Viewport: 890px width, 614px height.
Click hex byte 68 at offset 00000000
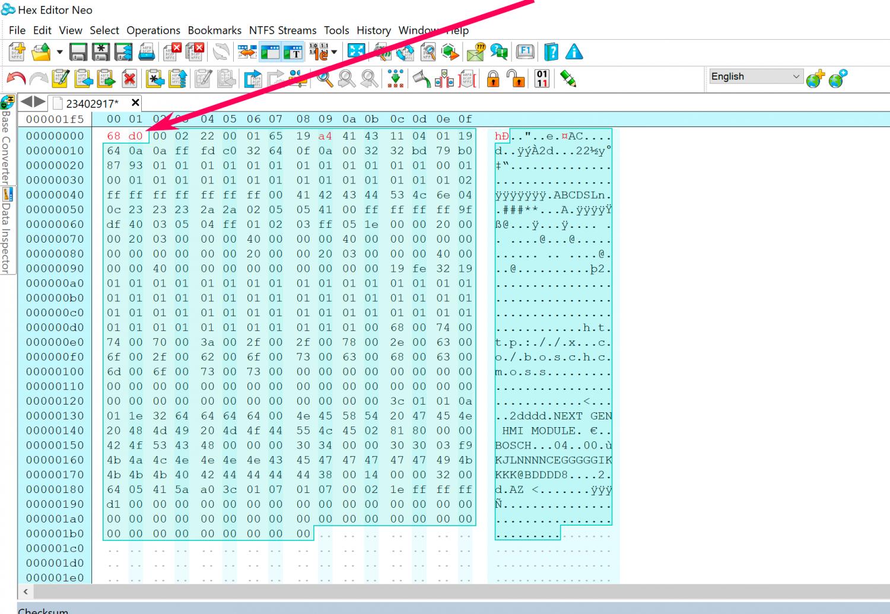click(x=113, y=136)
